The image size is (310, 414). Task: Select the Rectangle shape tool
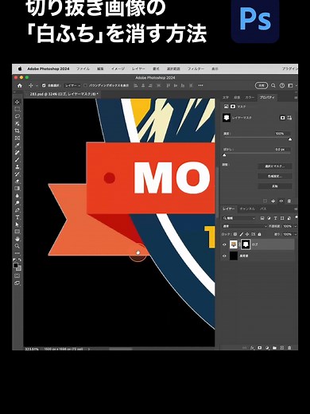tap(17, 232)
